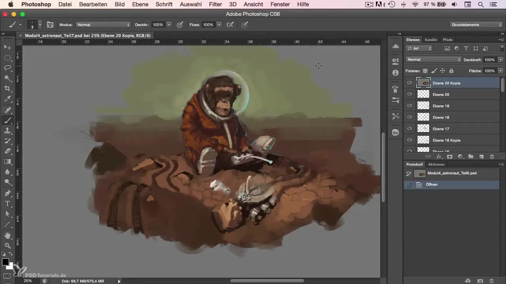This screenshot has width=506, height=284.
Task: Activate the Text tool
Action: pyautogui.click(x=8, y=204)
